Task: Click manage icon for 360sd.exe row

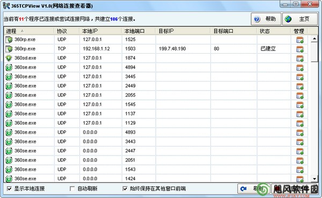Action: pos(299,58)
